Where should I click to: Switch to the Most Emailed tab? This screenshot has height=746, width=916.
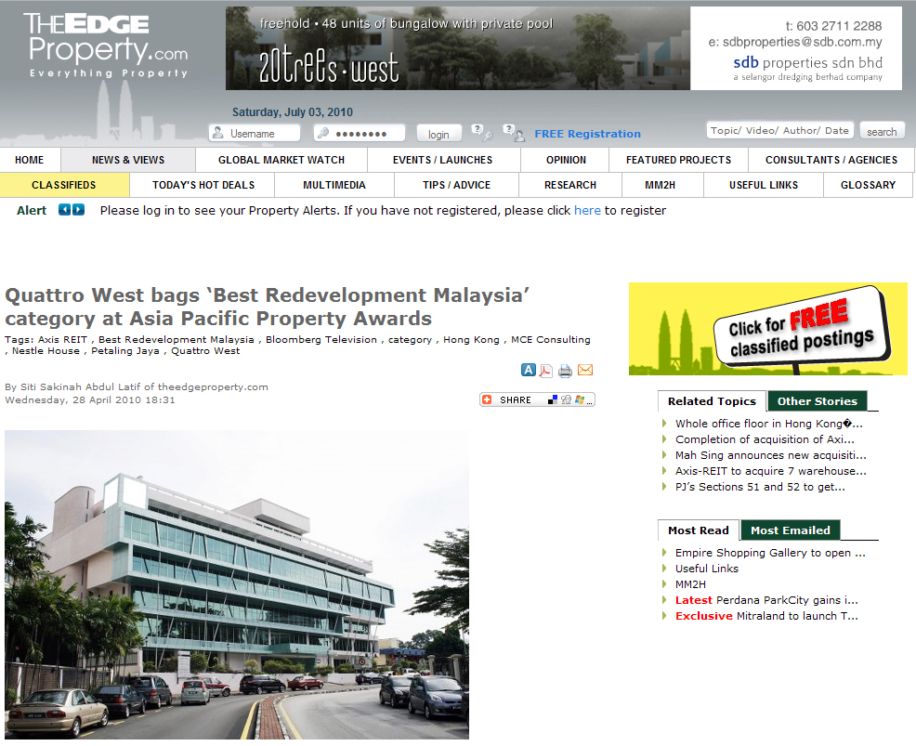click(791, 530)
